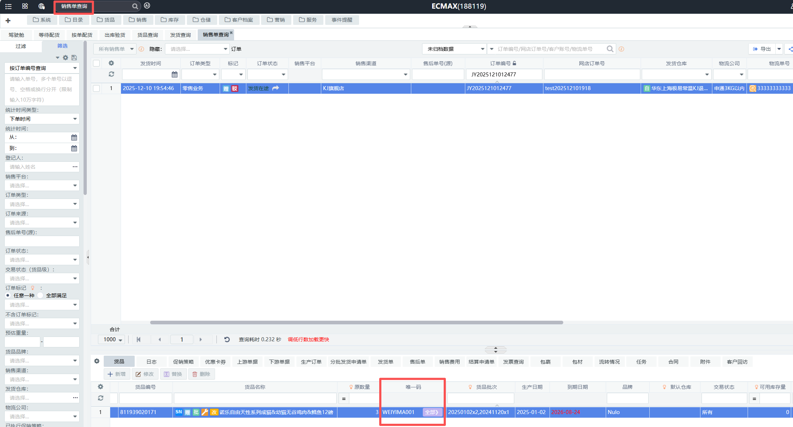This screenshot has height=427, width=793.
Task: Open filter panel settings gear
Action: point(66,58)
